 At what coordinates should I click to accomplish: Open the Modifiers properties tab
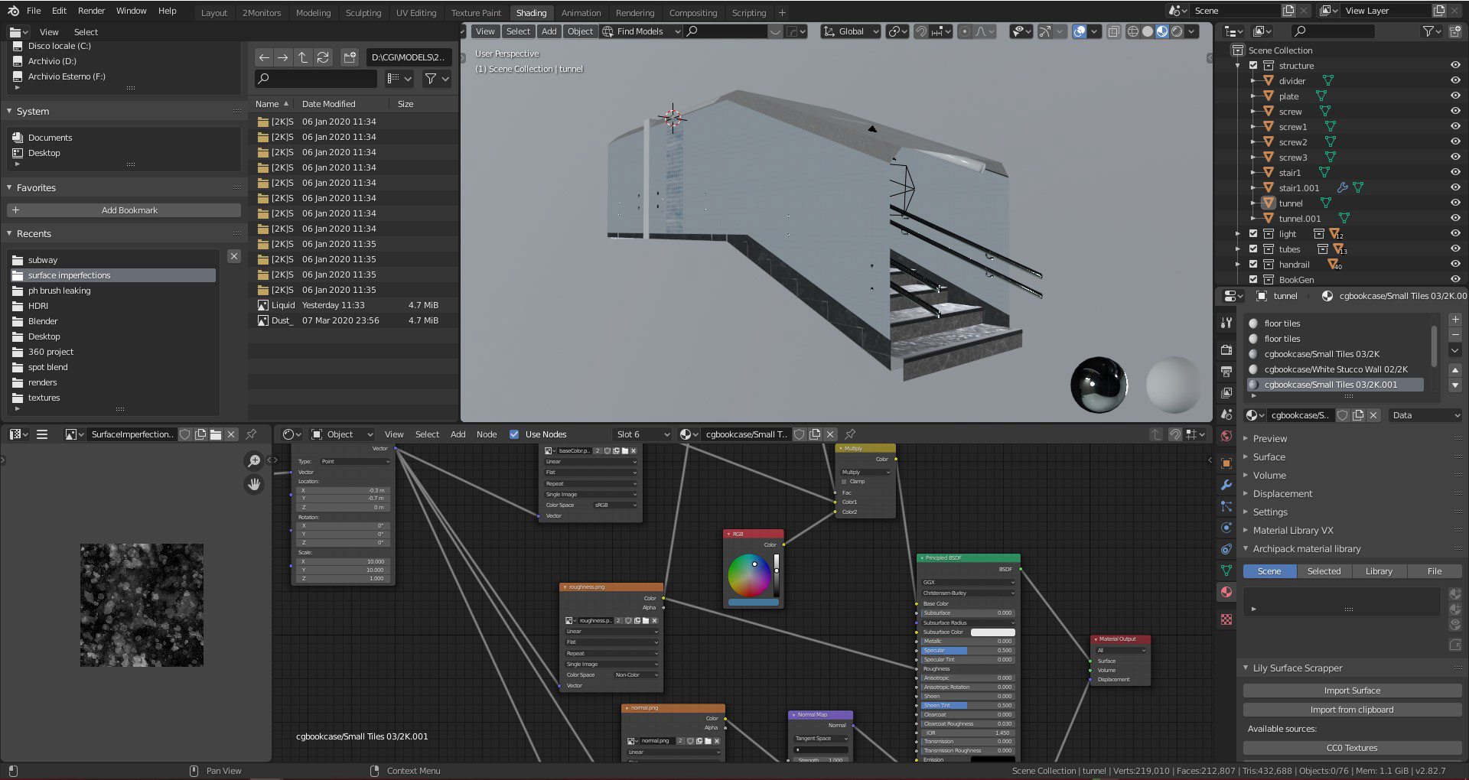[x=1226, y=485]
